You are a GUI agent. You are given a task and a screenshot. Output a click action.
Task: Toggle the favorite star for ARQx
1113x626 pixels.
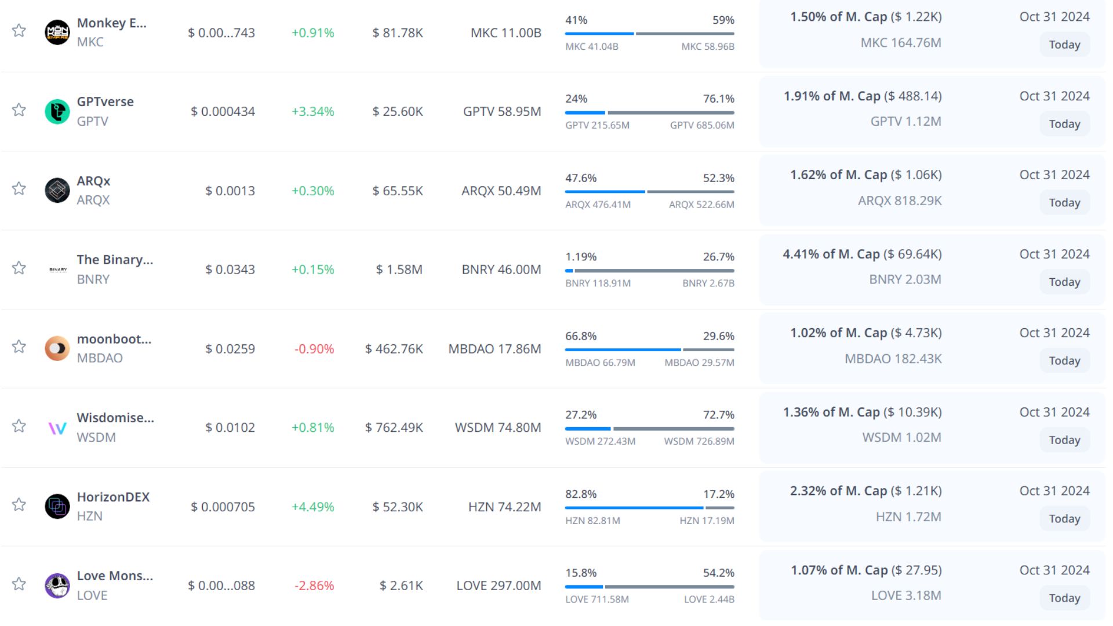19,189
